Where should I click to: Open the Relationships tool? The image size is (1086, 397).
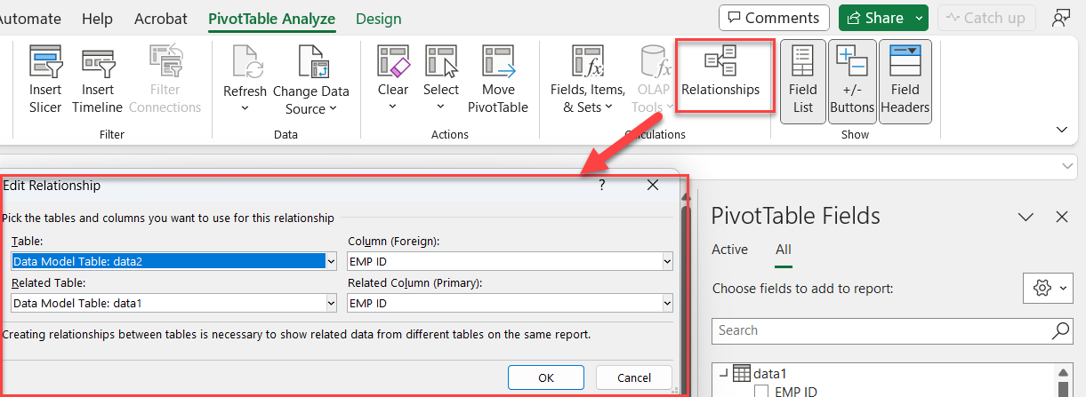(720, 74)
